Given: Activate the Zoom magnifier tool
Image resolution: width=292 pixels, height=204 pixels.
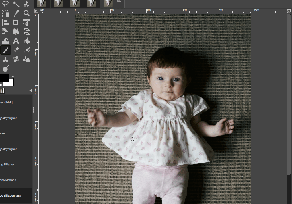Looking at the screenshot, I should pos(27,13).
